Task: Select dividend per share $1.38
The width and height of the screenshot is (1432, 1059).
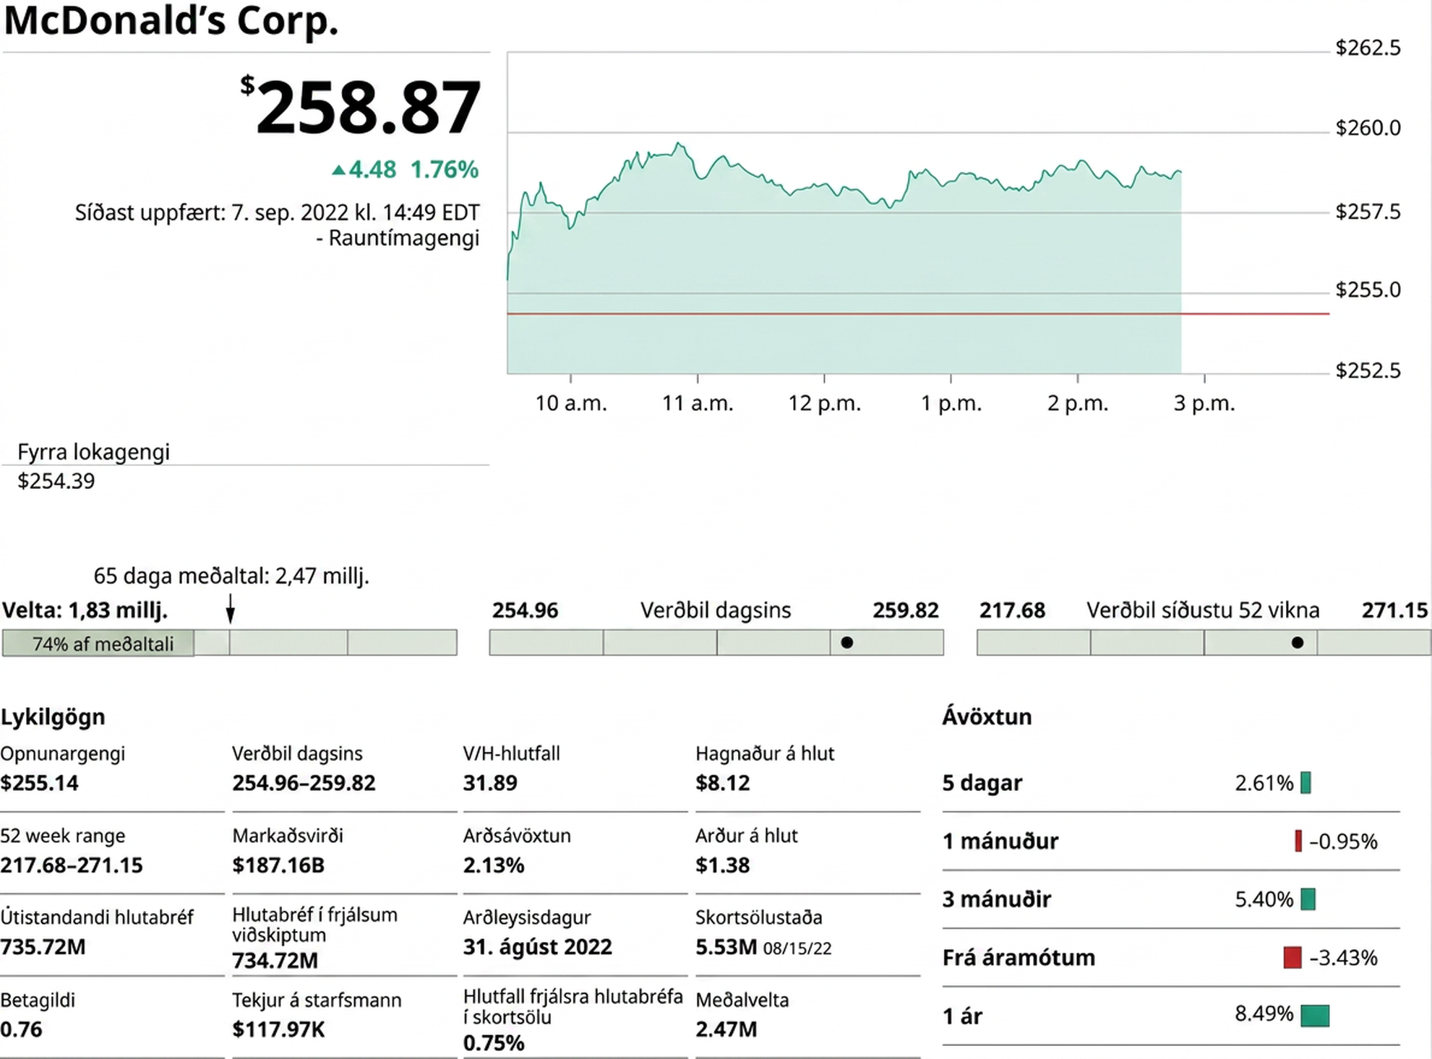Action: coord(723,865)
